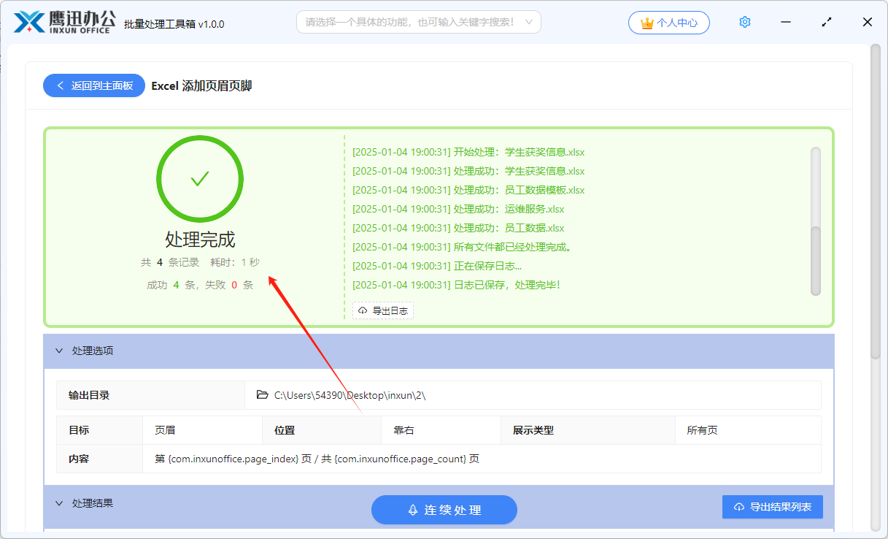This screenshot has width=888, height=539.
Task: Click the header content template text
Action: click(x=317, y=459)
